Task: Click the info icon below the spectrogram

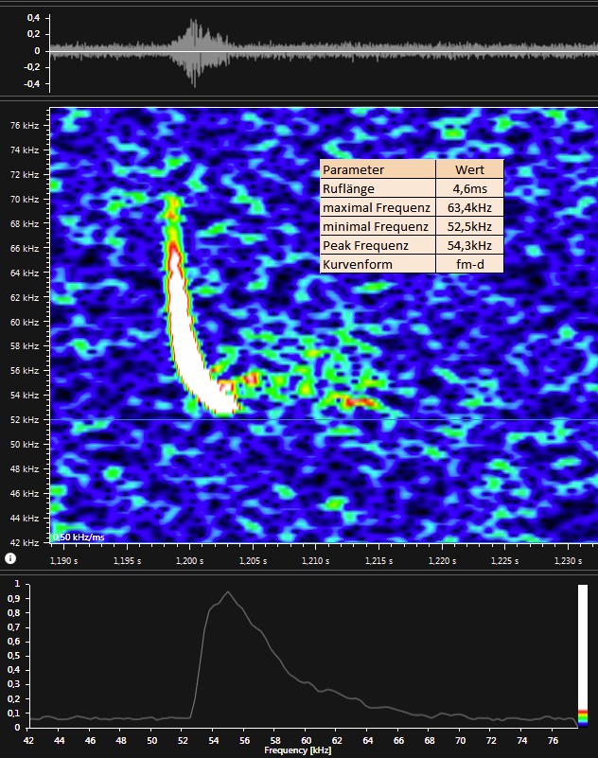Action: [x=9, y=558]
